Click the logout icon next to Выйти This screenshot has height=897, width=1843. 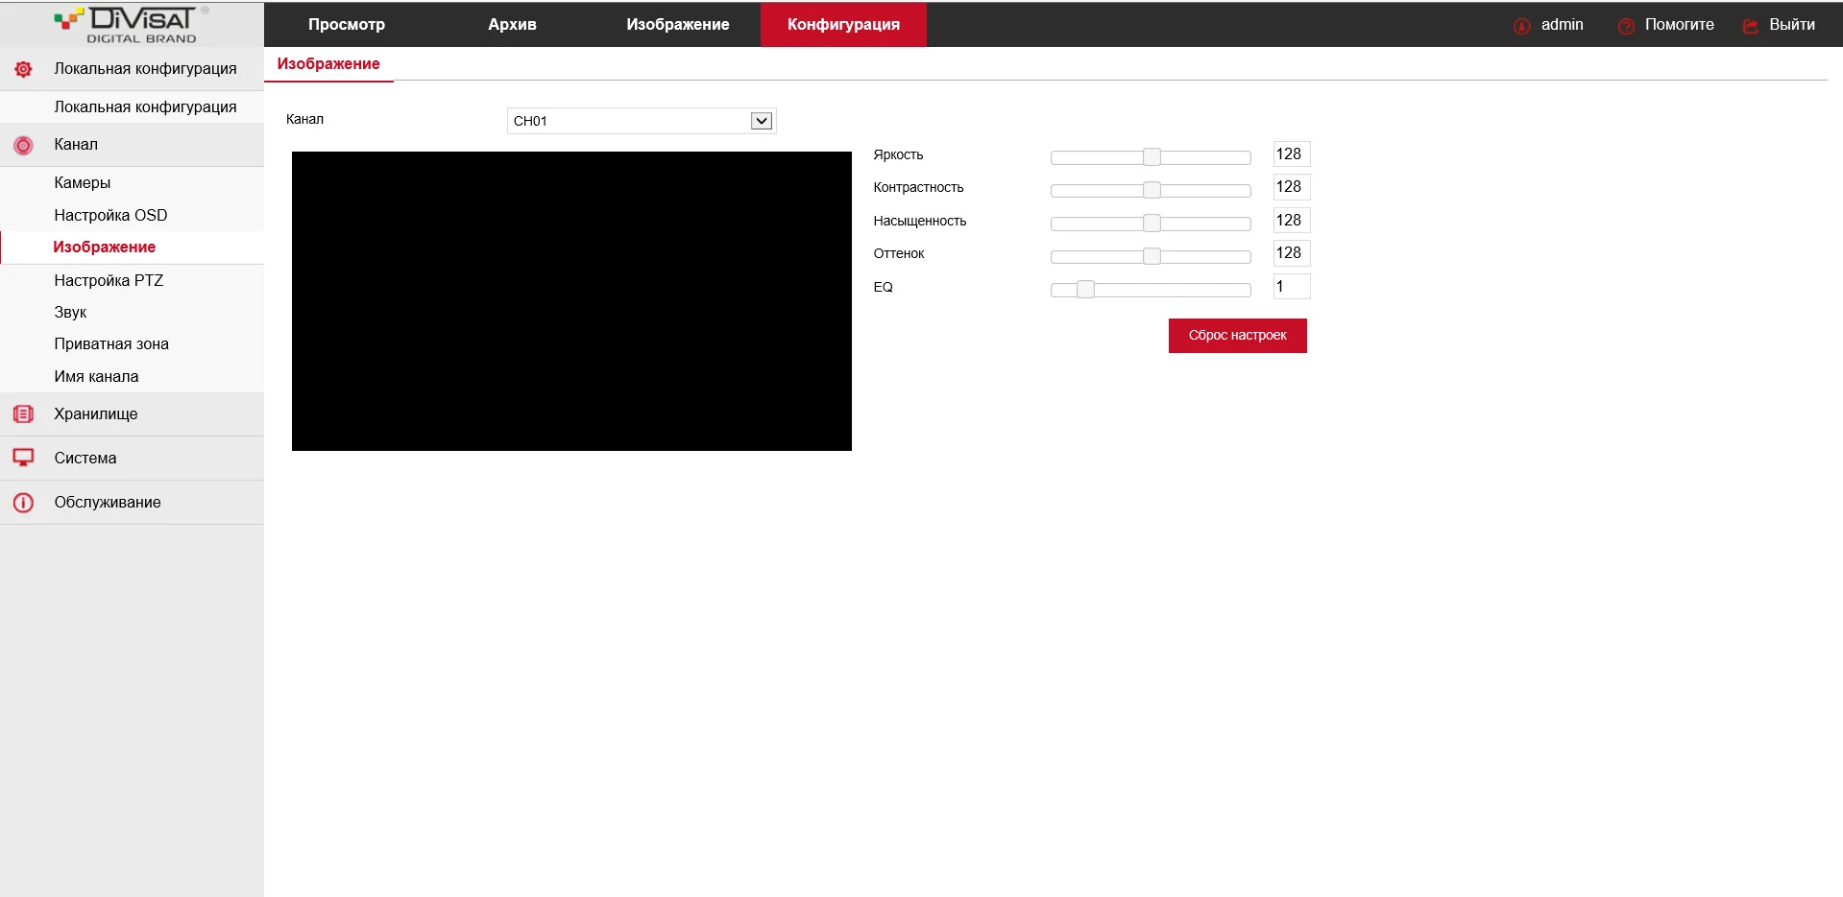1751,26
